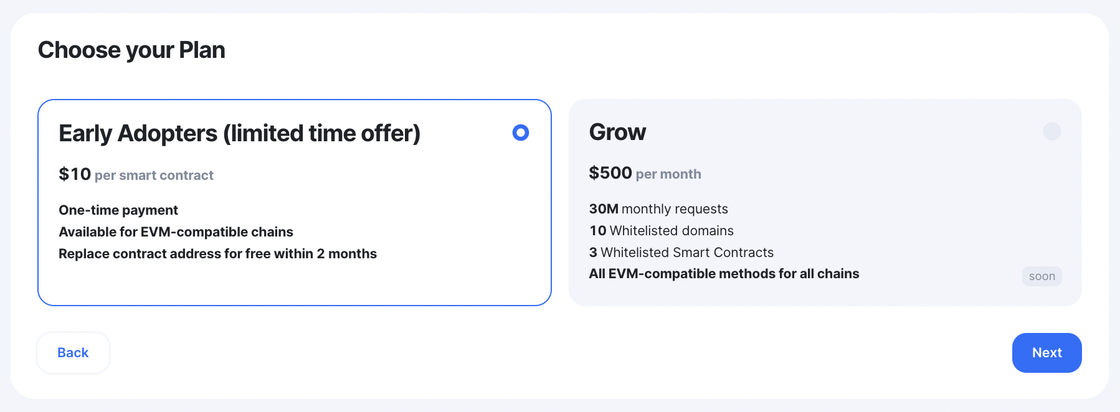Image resolution: width=1120 pixels, height=412 pixels.
Task: Click the per month label beside $500
Action: pyautogui.click(x=668, y=174)
